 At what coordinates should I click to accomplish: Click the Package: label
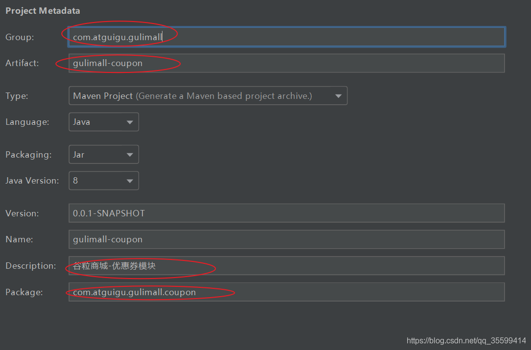pos(24,292)
